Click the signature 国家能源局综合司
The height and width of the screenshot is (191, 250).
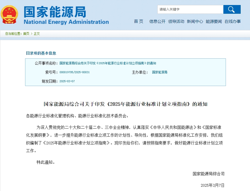(209, 174)
